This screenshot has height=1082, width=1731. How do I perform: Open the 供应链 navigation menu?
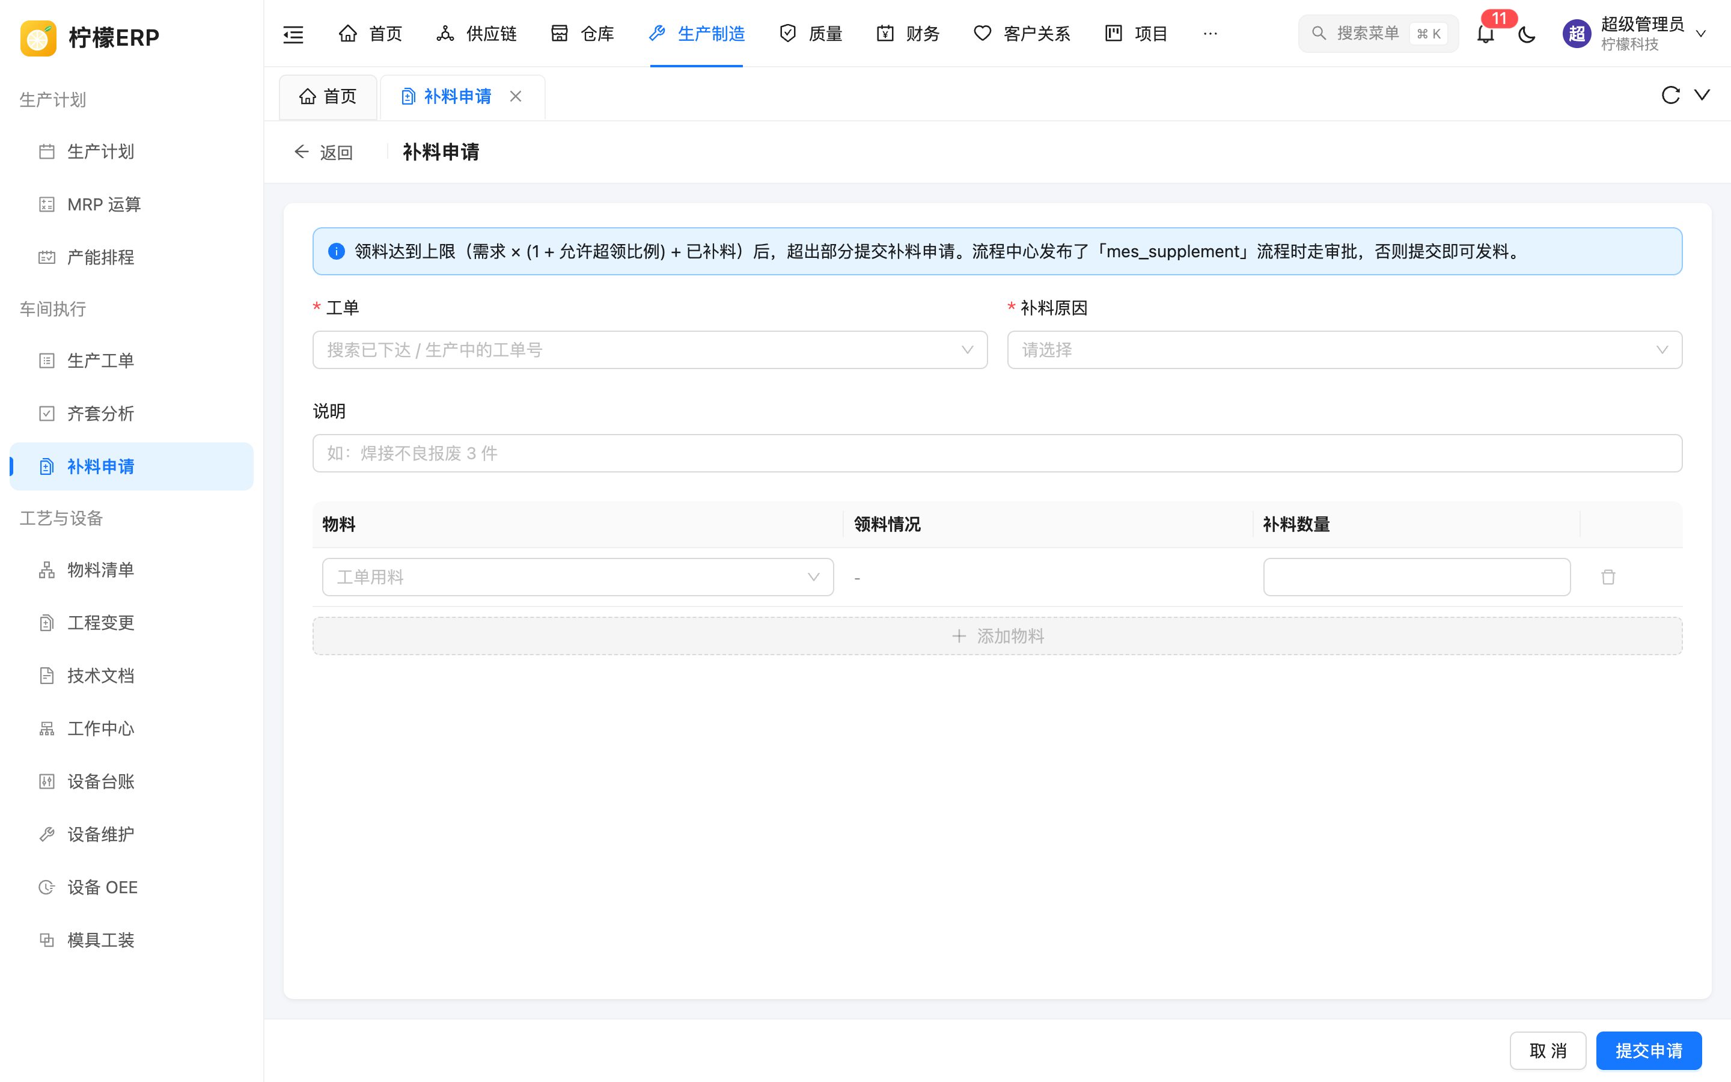click(477, 34)
